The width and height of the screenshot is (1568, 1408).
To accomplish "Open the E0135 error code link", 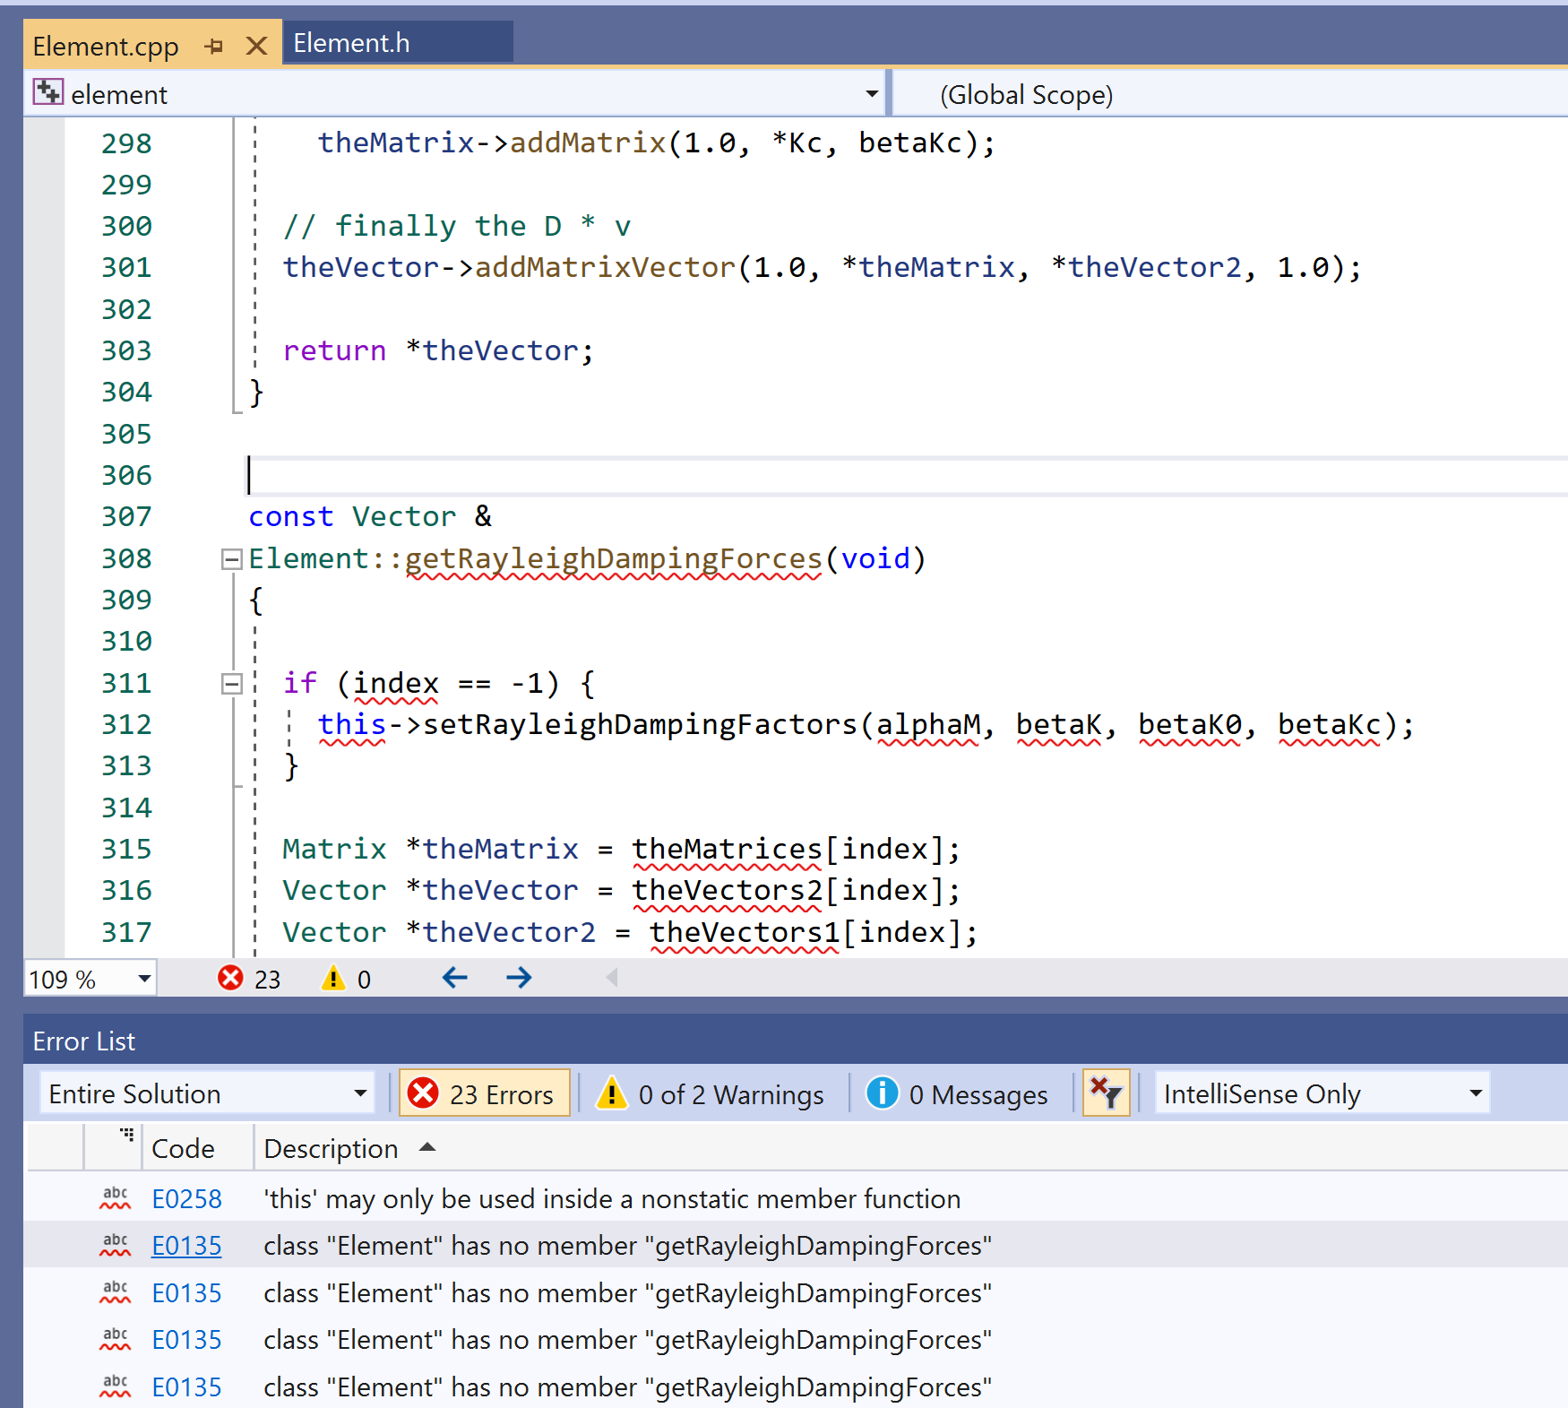I will 186,1246.
